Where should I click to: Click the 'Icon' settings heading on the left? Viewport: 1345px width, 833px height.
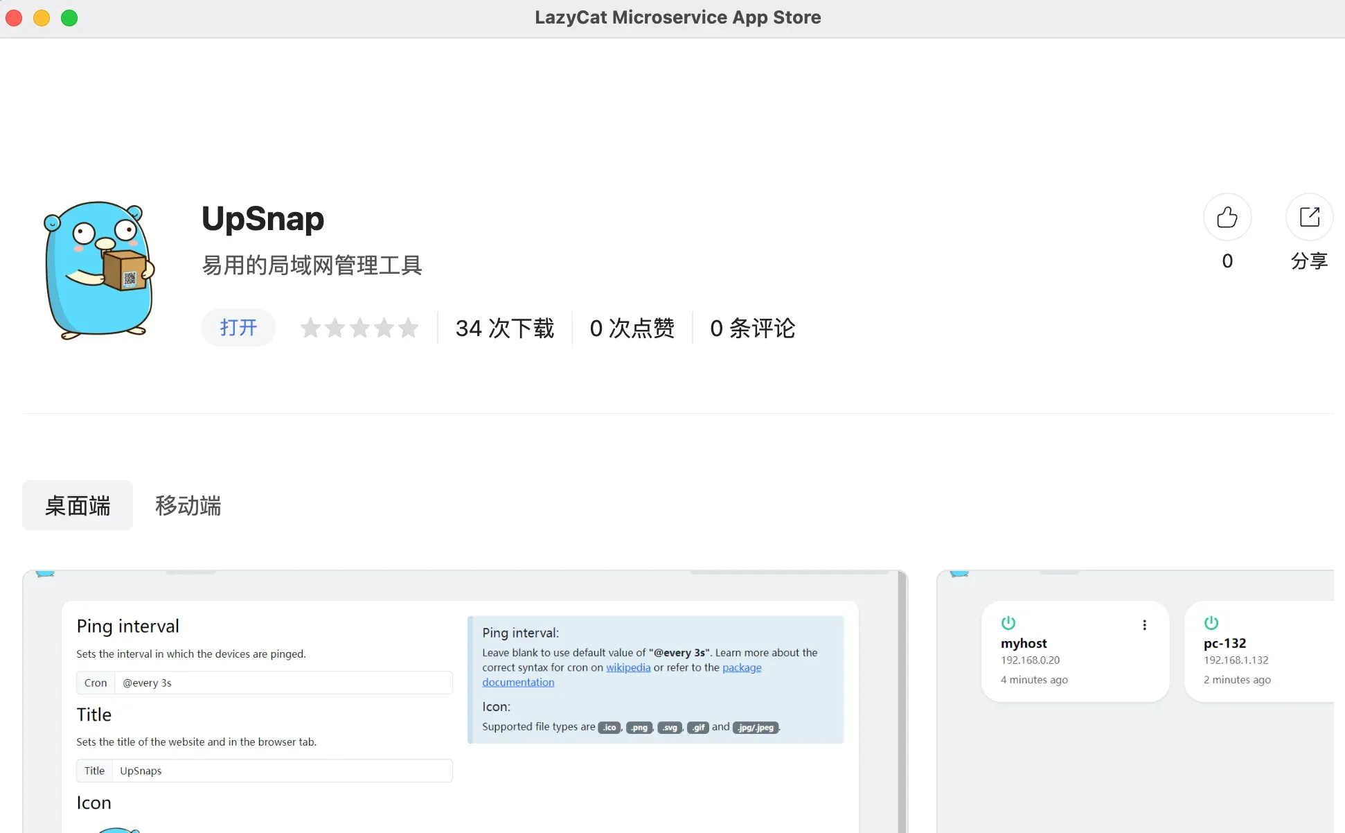pos(93,803)
